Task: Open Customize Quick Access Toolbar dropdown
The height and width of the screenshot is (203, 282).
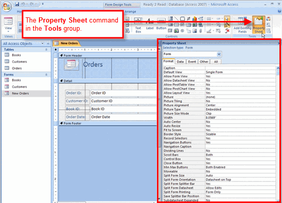Action: [43, 4]
